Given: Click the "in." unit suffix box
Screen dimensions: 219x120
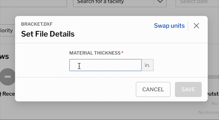Looking at the screenshot, I should (148, 65).
